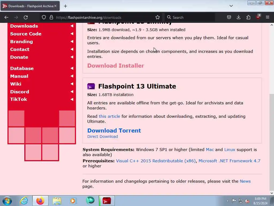Viewport: 274px width, 206px height.
Task: Click the muted volume tray icon
Action: click(247, 201)
